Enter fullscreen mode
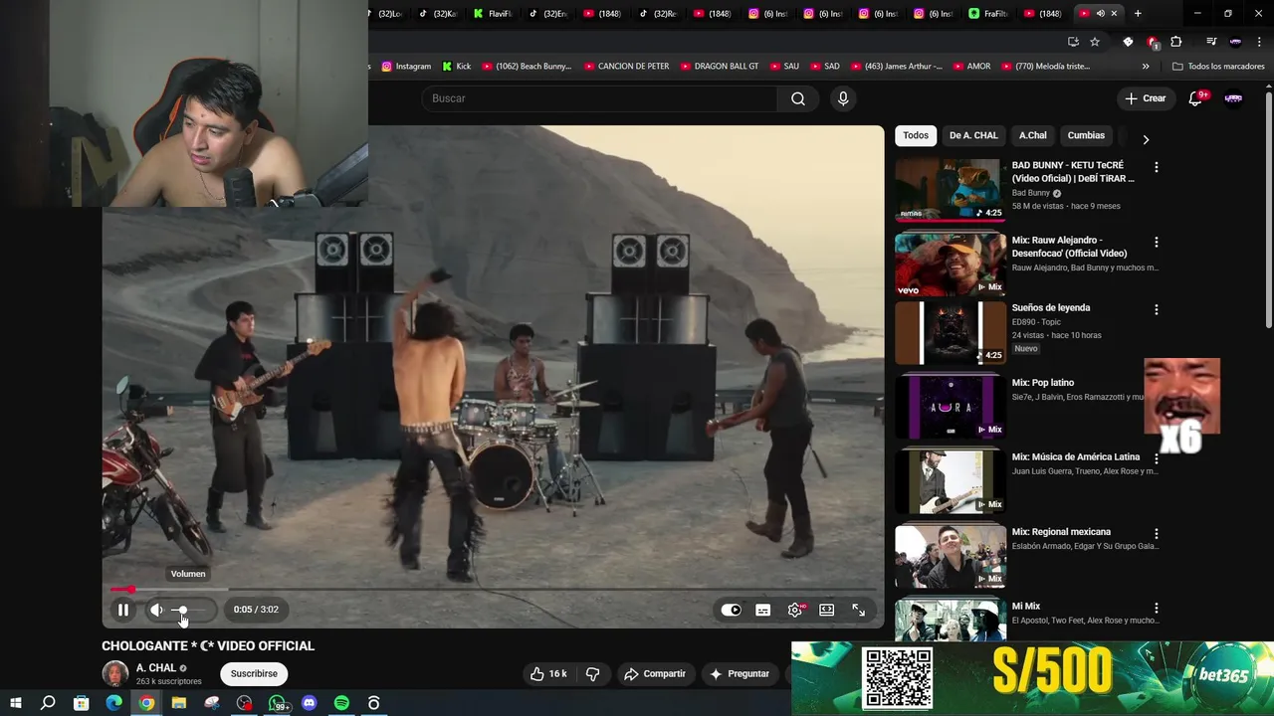Screen dimensions: 1274x716 tap(859, 611)
